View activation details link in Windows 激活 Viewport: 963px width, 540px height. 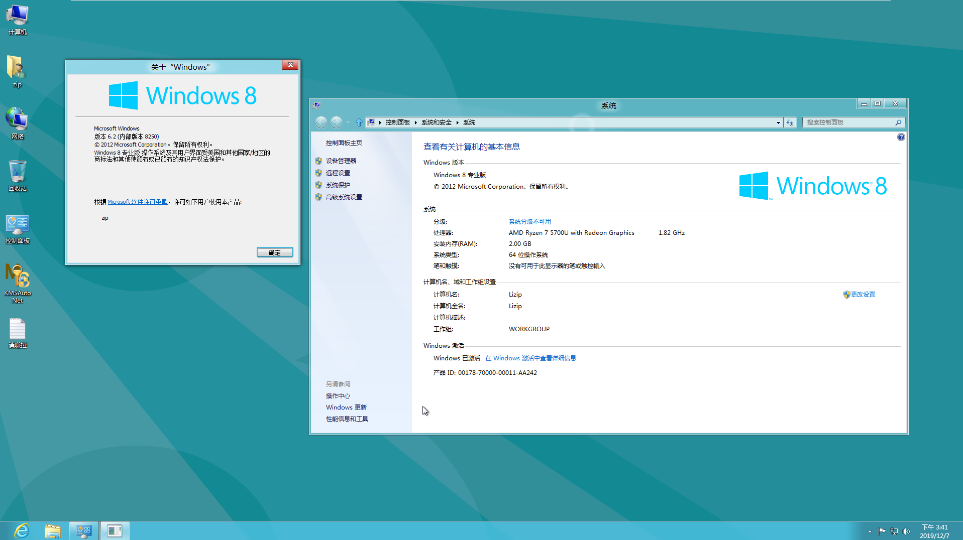pos(530,358)
